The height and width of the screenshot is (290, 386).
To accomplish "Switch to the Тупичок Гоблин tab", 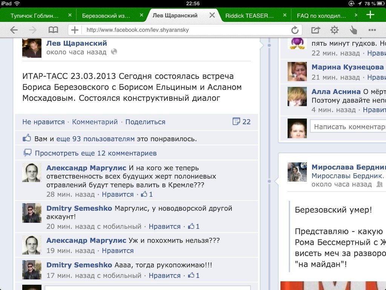I will 34,16.
